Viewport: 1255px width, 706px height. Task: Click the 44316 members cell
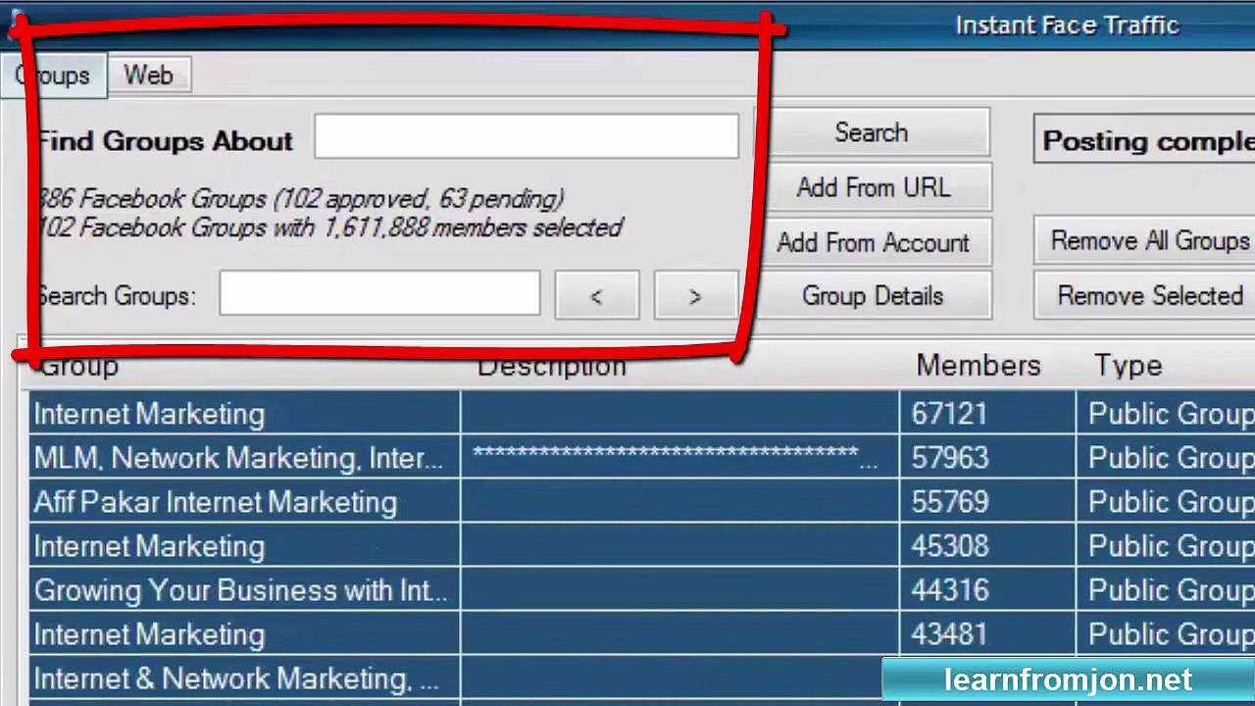[987, 590]
